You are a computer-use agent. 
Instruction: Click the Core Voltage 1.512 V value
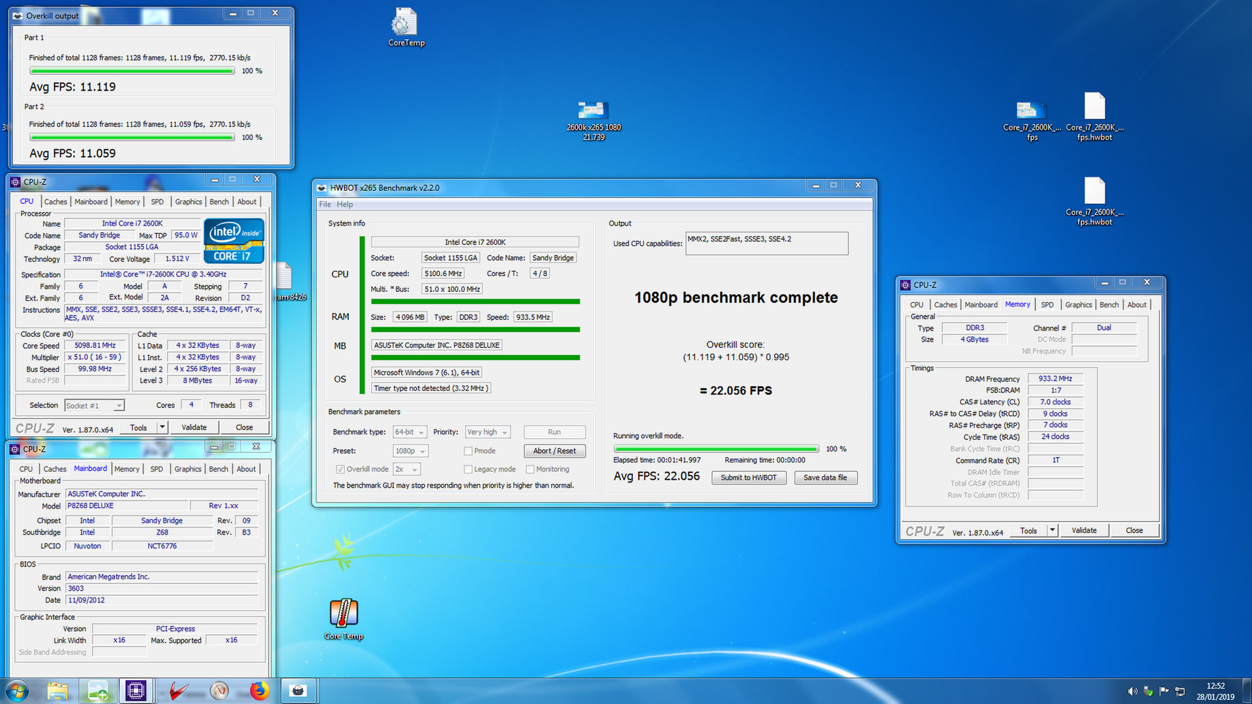tap(177, 259)
